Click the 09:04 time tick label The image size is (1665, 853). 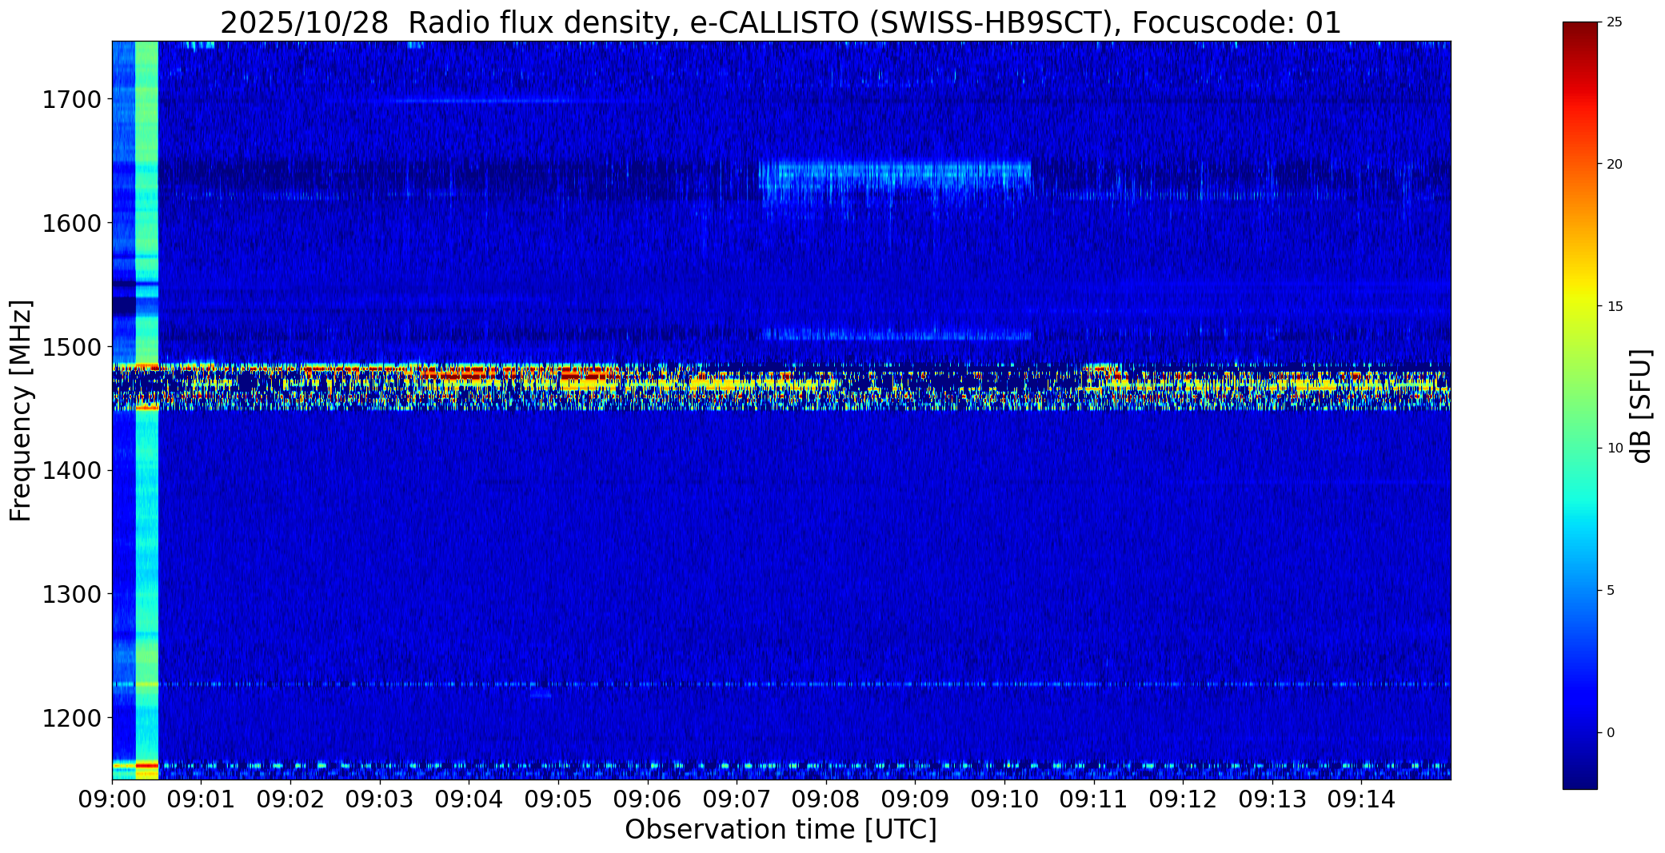coord(469,799)
